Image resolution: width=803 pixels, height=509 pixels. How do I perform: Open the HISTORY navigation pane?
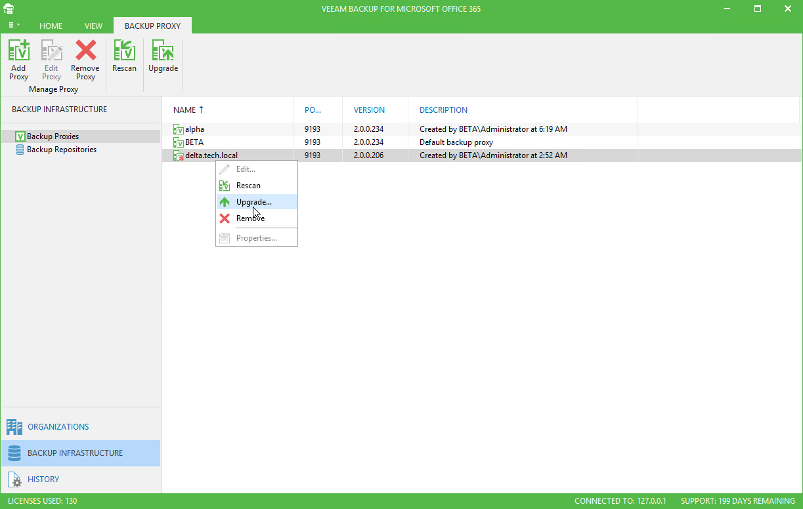(80, 479)
